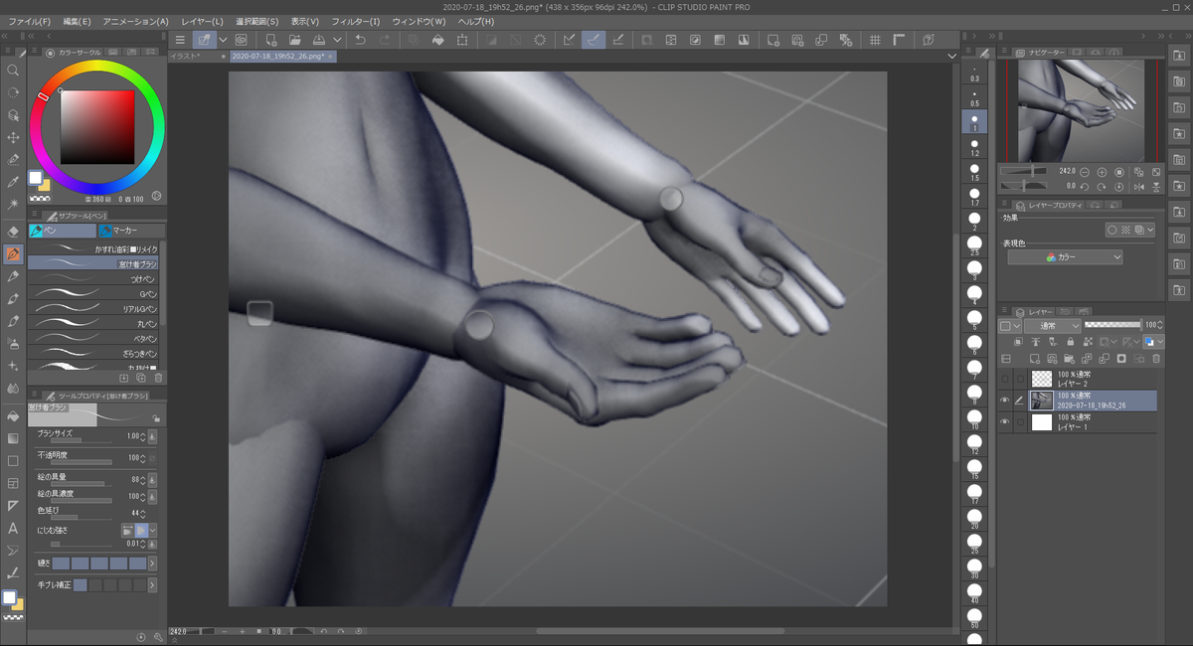
Task: Select the Eraser tool
Action: pyautogui.click(x=13, y=231)
